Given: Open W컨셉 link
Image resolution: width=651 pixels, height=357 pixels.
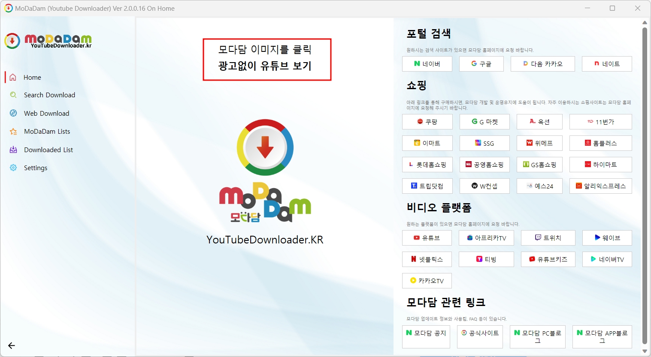Looking at the screenshot, I should coord(484,186).
